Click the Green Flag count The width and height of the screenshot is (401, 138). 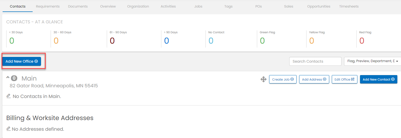(262, 41)
